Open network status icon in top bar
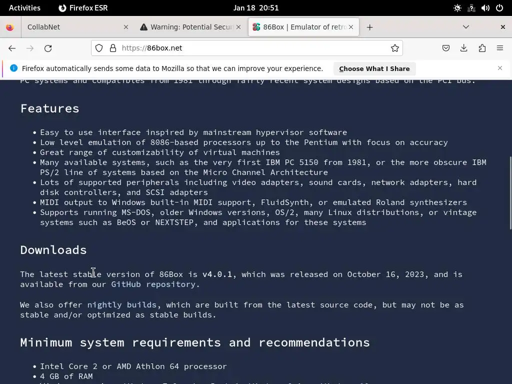 [471, 8]
